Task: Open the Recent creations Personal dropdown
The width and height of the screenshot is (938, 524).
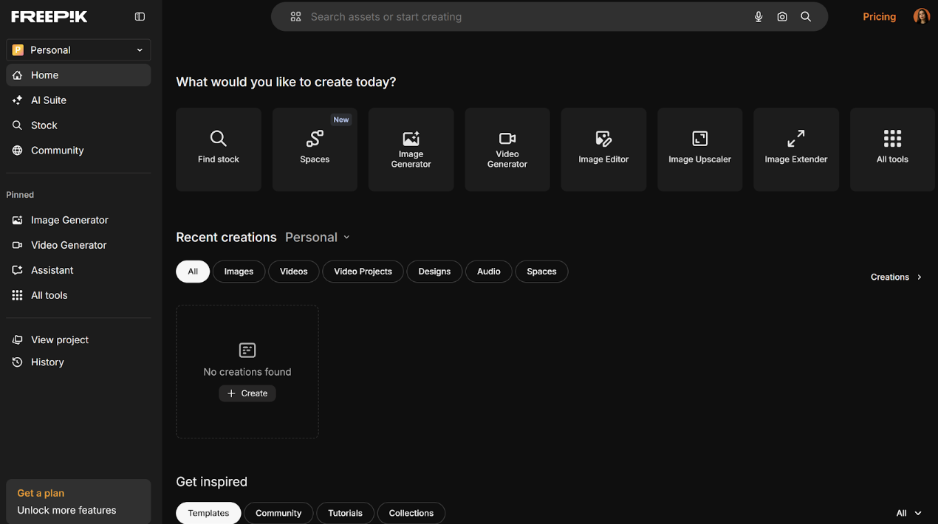Action: click(318, 238)
